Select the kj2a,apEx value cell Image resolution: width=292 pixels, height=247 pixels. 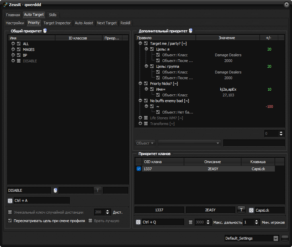tap(228, 89)
